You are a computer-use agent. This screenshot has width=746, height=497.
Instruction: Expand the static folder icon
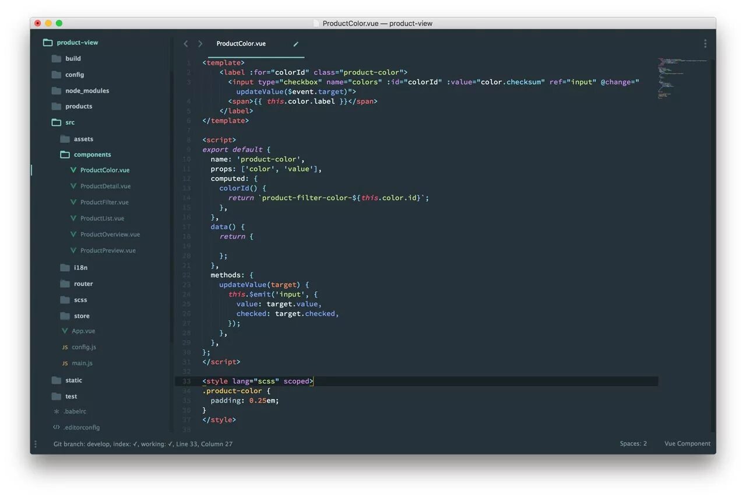pos(56,380)
